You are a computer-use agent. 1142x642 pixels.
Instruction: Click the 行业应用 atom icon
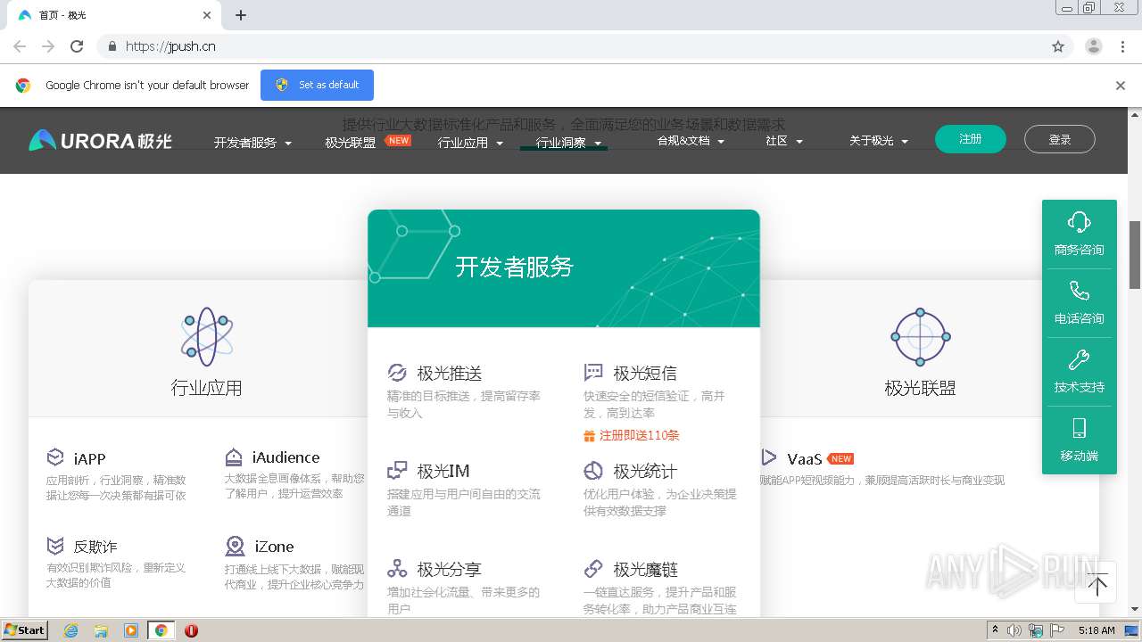[x=207, y=337]
